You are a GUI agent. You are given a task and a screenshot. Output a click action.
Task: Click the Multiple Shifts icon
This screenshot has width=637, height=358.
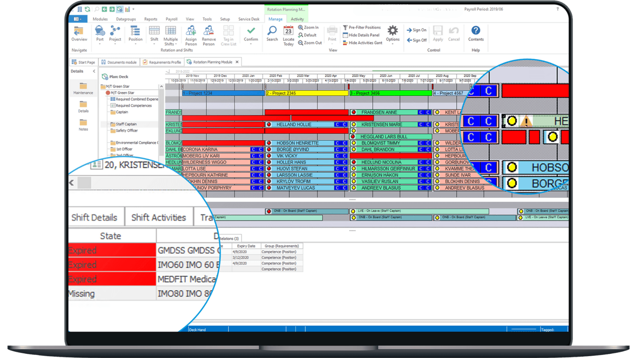[171, 31]
